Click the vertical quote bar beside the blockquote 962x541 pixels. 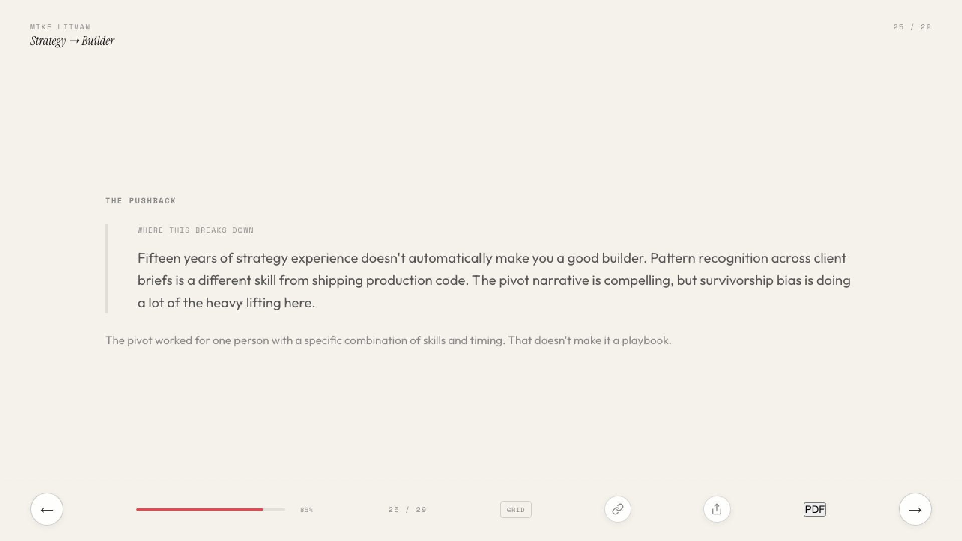click(106, 269)
